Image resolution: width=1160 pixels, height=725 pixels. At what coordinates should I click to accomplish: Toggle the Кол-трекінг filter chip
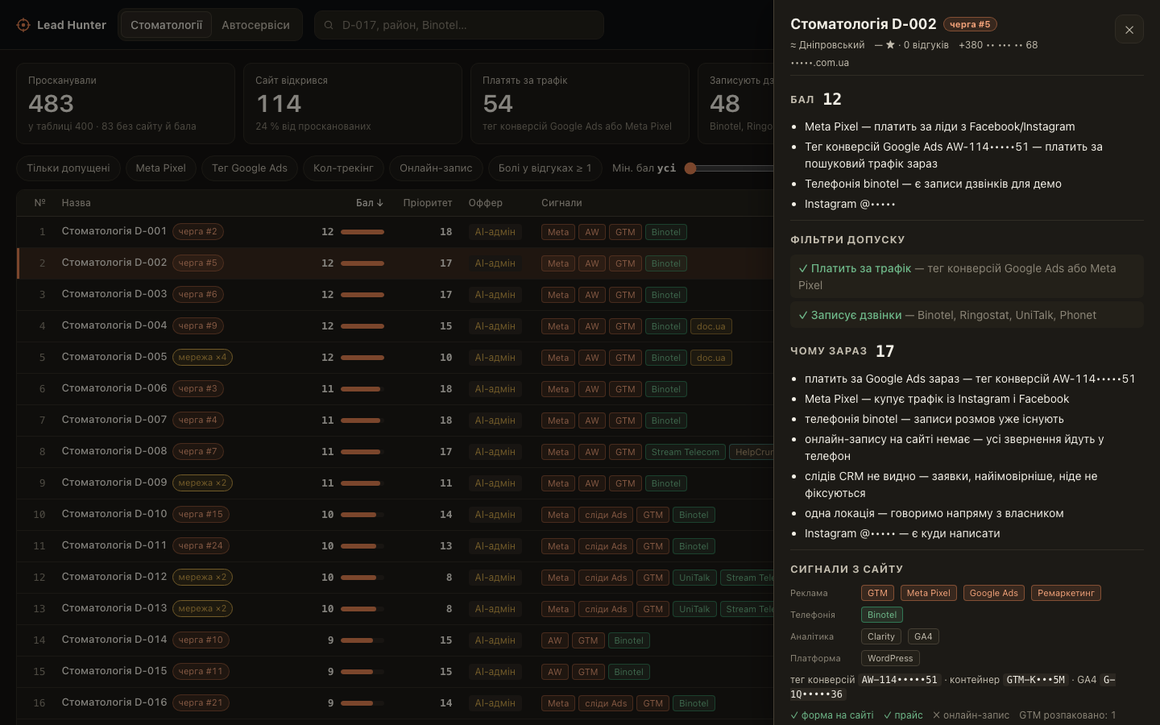click(343, 168)
